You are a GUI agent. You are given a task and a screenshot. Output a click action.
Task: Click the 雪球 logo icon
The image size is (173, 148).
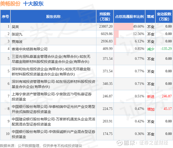point(119,143)
